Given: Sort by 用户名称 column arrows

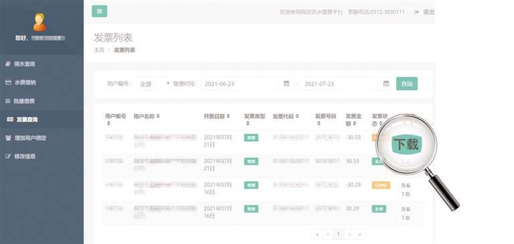Looking at the screenshot, I should tap(158, 116).
